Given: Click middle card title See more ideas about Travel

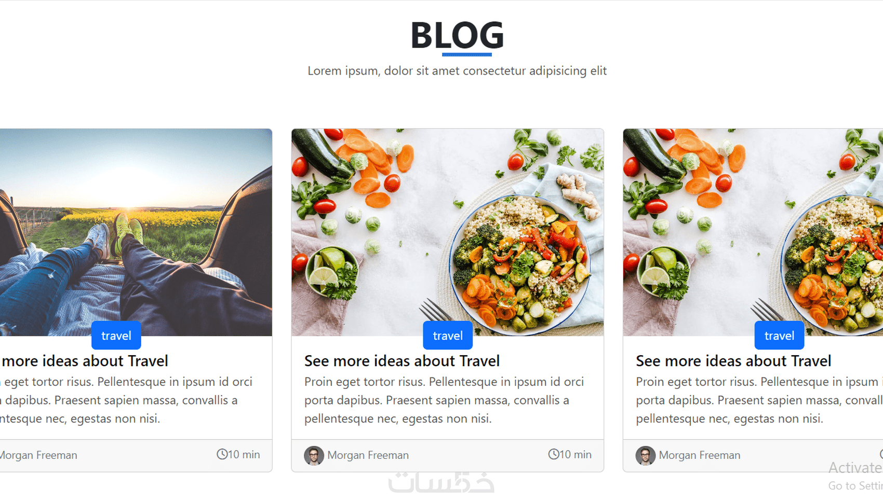Looking at the screenshot, I should [402, 361].
